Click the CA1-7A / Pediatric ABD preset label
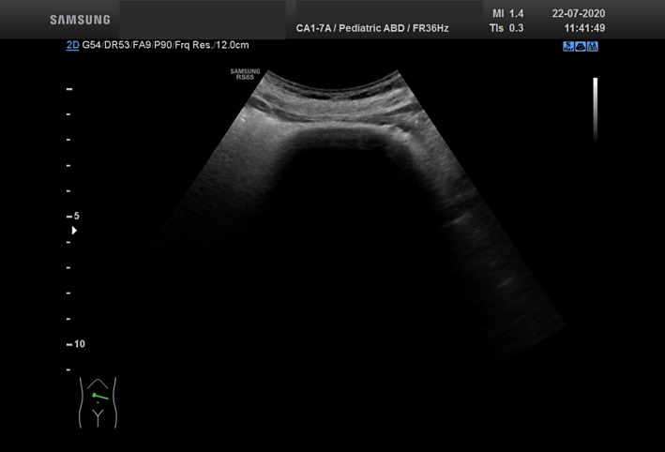This screenshot has height=452, width=665. pyautogui.click(x=350, y=28)
